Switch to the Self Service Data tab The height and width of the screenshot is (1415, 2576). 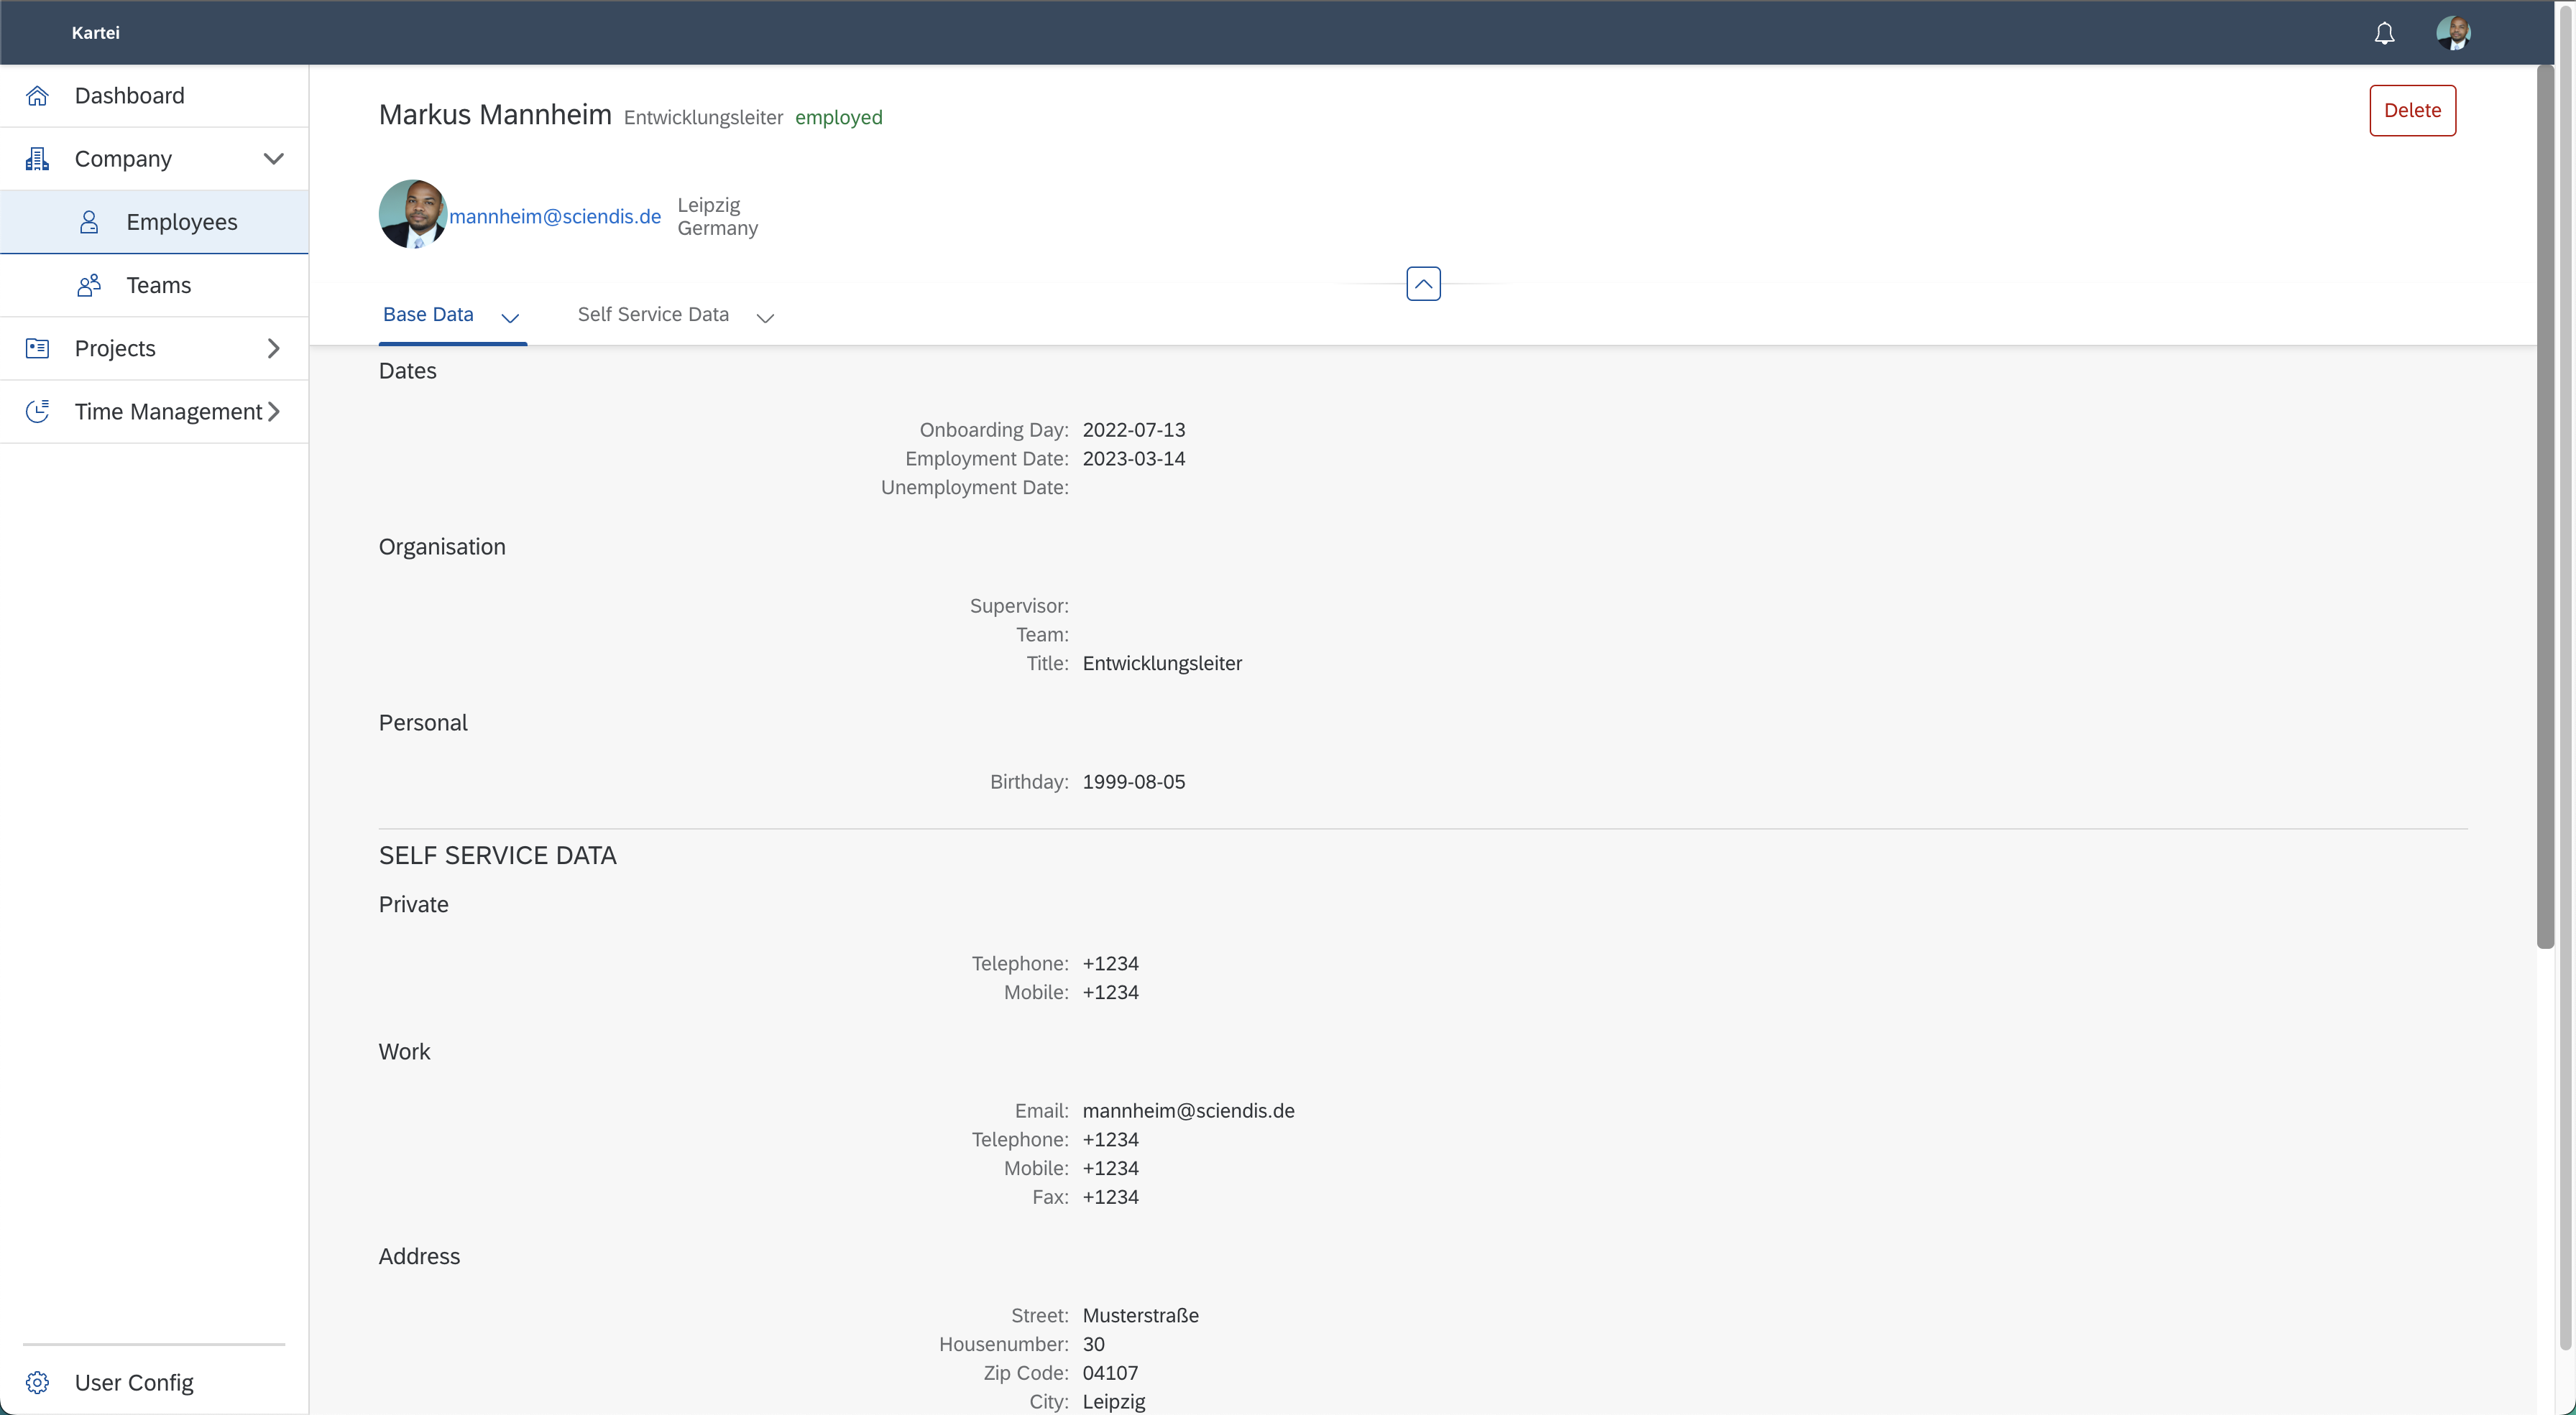click(653, 315)
